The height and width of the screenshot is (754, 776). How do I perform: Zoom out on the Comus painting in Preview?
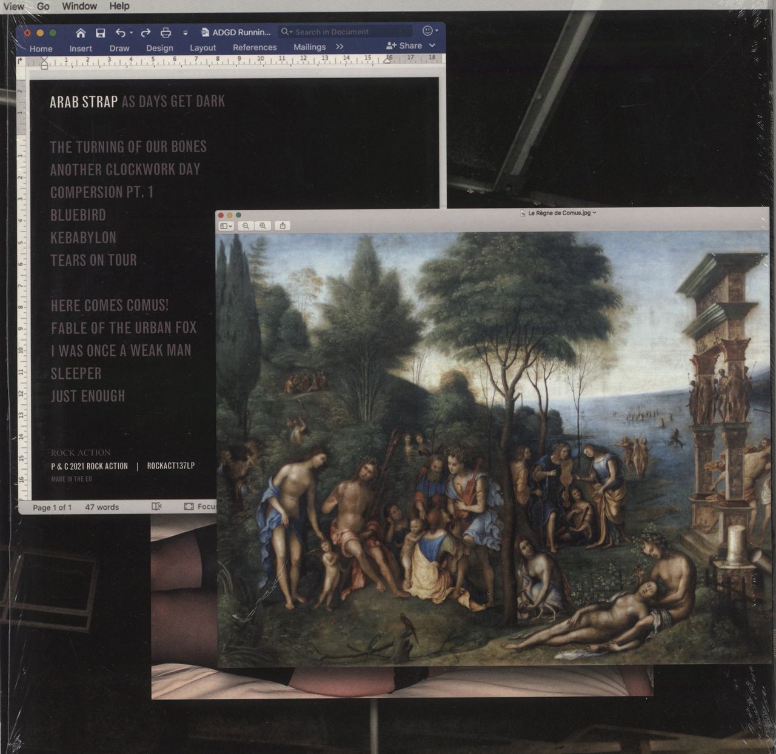coord(246,226)
